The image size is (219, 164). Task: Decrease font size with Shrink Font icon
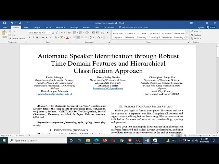coord(57,33)
